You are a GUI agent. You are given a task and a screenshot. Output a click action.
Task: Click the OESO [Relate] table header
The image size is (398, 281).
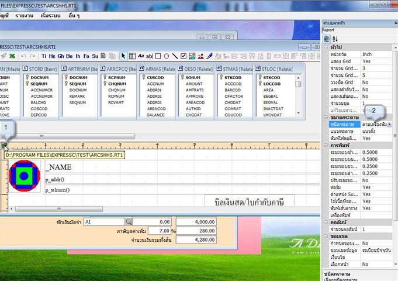pyautogui.click(x=195, y=69)
